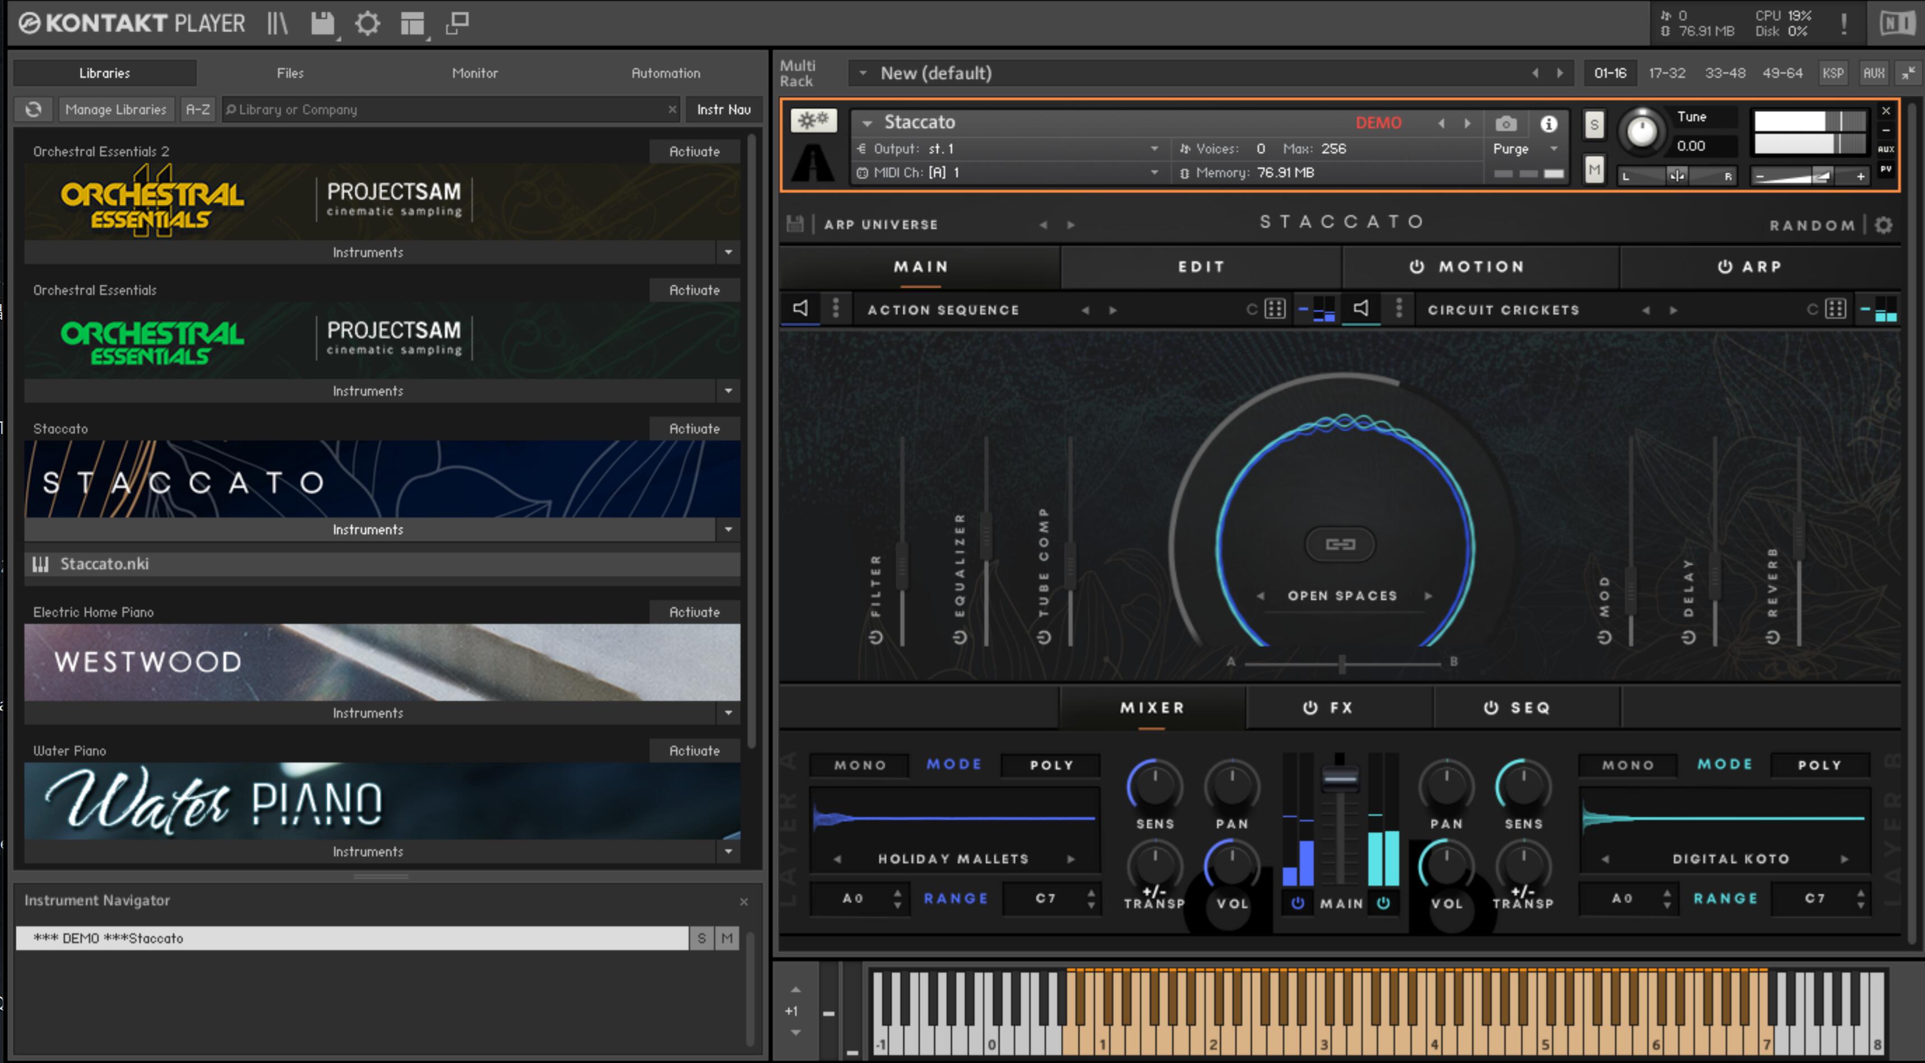Toggle the Arp power button

(1725, 267)
